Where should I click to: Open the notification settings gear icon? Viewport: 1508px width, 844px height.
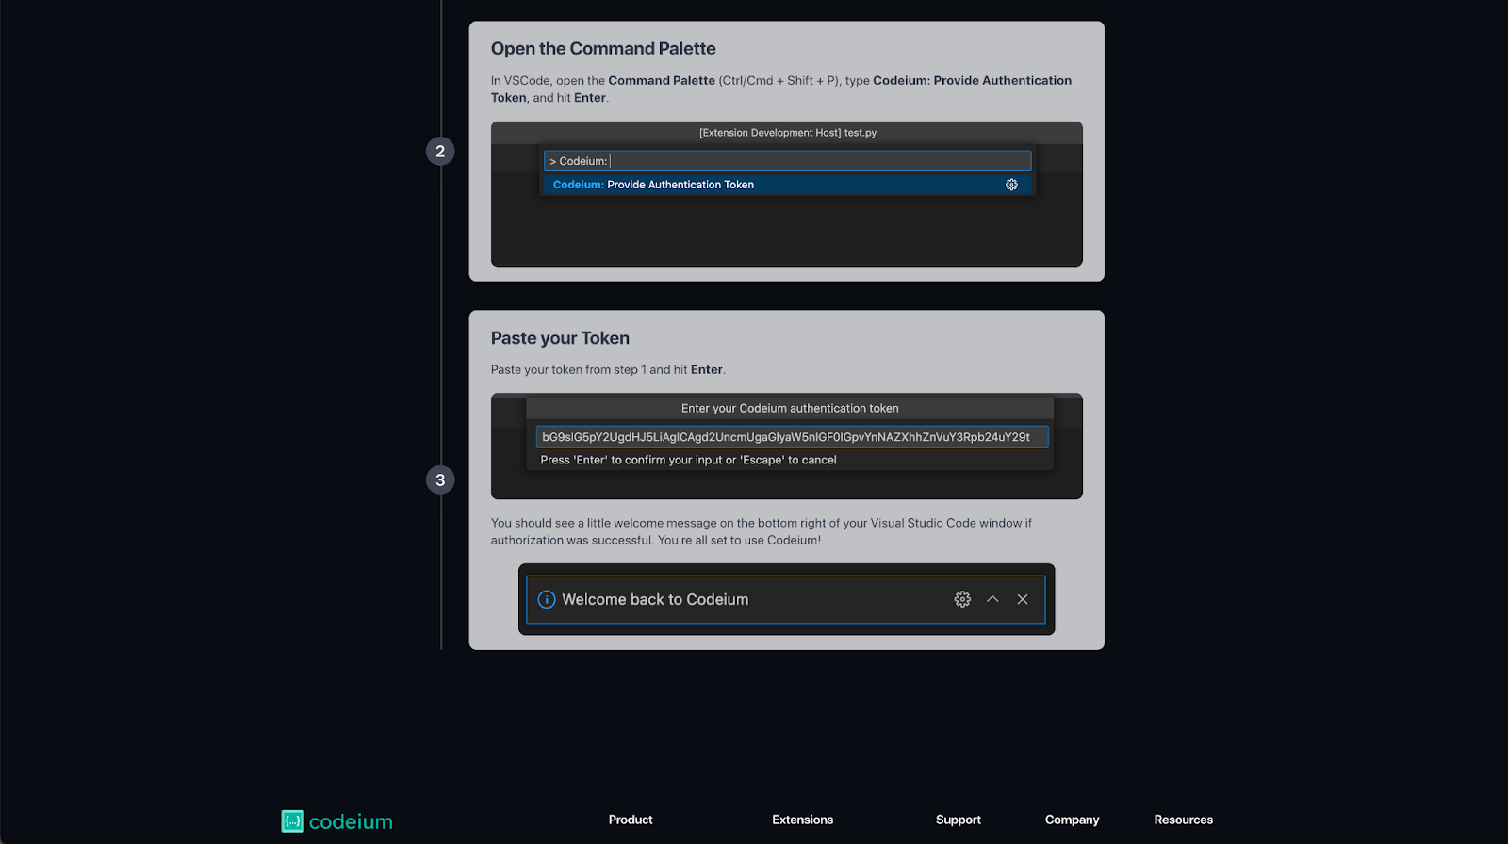(962, 599)
